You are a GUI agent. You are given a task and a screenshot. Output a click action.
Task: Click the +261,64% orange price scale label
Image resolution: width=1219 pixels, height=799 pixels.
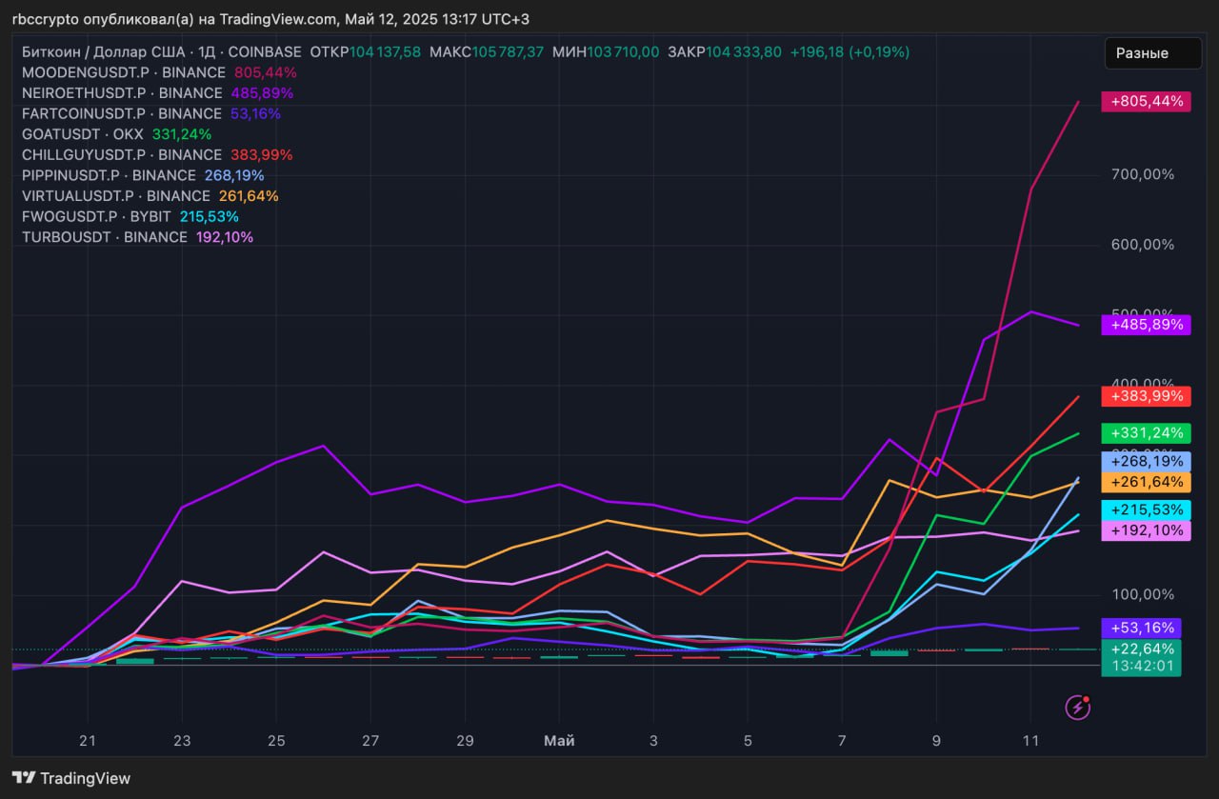(x=1146, y=482)
